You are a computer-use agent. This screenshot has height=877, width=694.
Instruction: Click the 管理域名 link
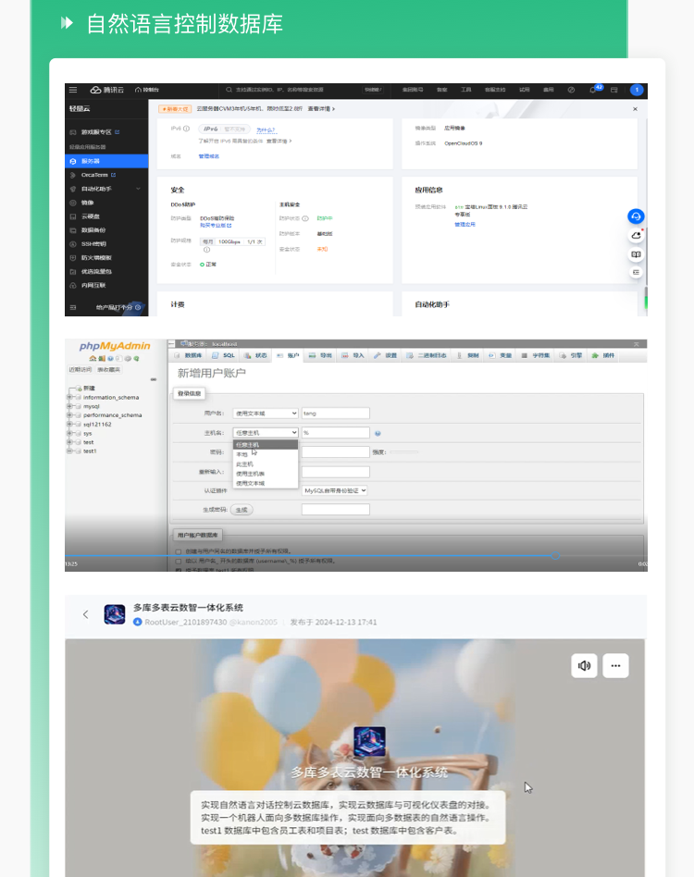pos(208,156)
